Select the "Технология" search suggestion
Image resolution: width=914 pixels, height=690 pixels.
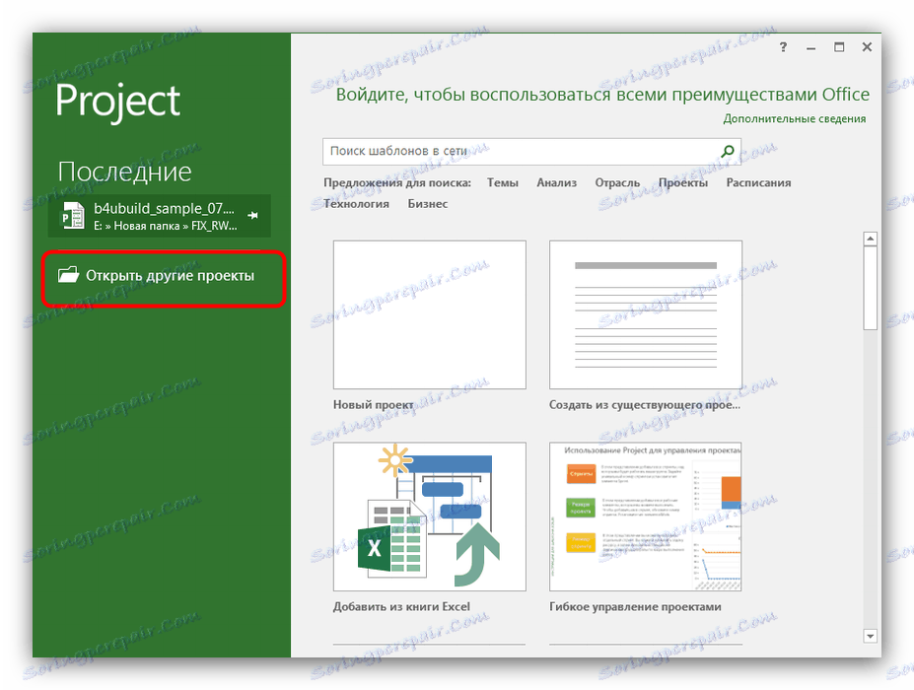pyautogui.click(x=356, y=204)
